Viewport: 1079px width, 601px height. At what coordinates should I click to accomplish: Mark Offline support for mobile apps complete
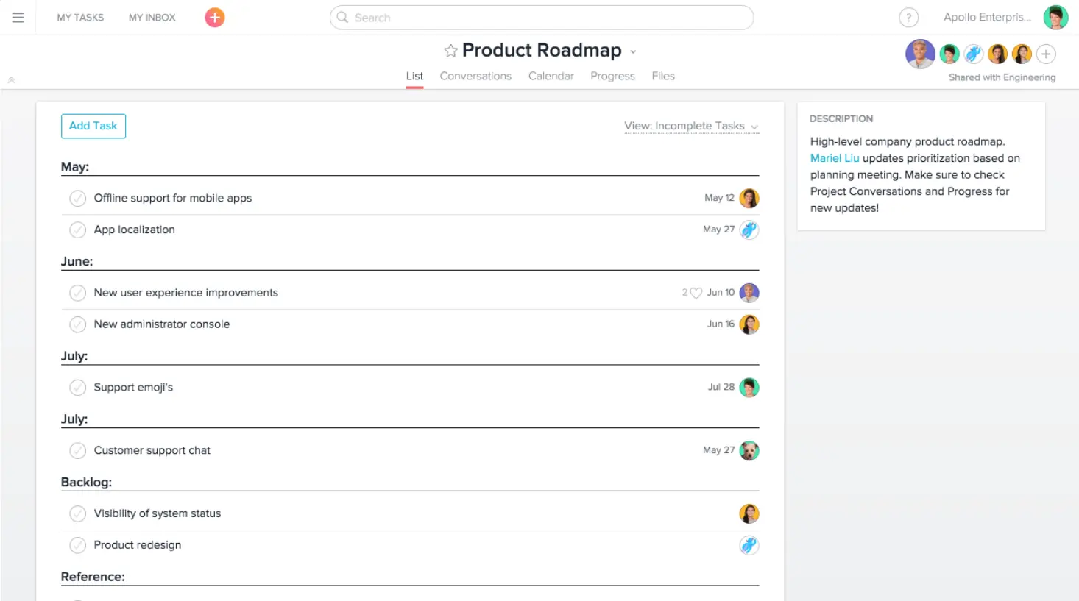[77, 198]
